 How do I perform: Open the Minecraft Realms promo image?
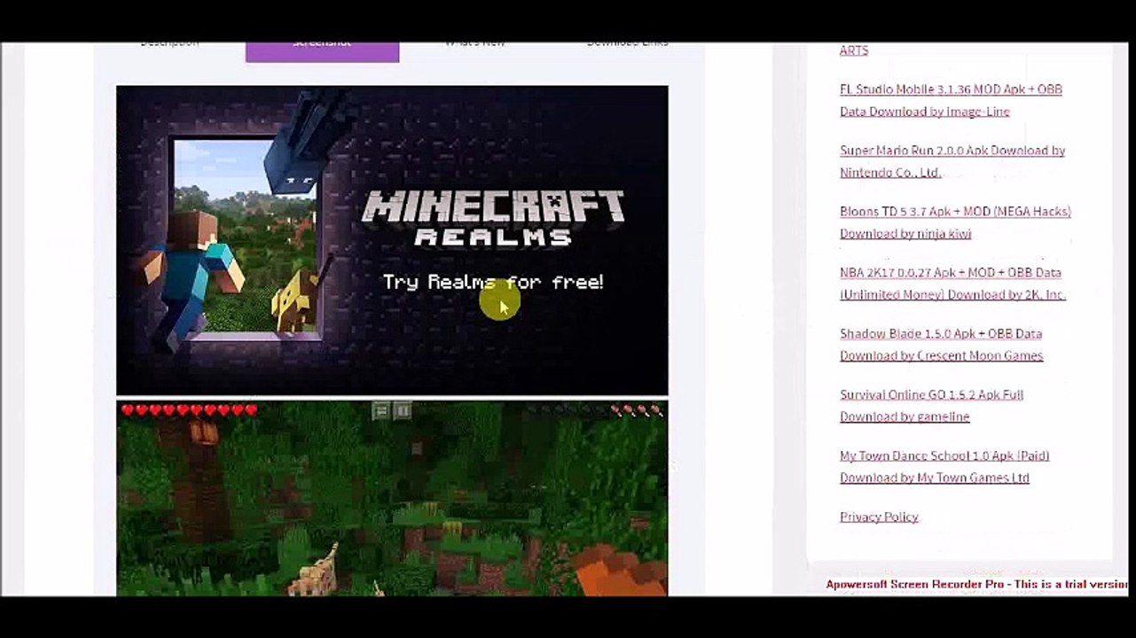[392, 240]
